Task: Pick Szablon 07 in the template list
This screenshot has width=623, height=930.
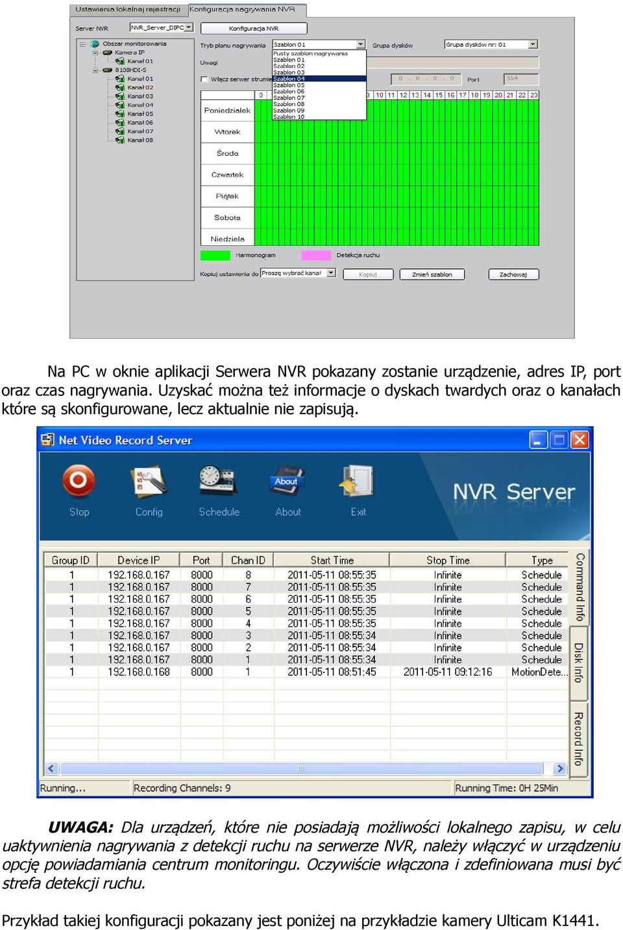Action: tap(319, 98)
